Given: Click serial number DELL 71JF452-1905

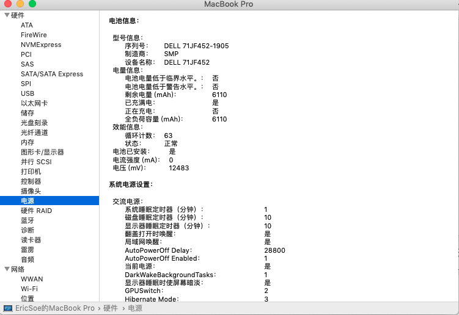Looking at the screenshot, I should pyautogui.click(x=196, y=46).
